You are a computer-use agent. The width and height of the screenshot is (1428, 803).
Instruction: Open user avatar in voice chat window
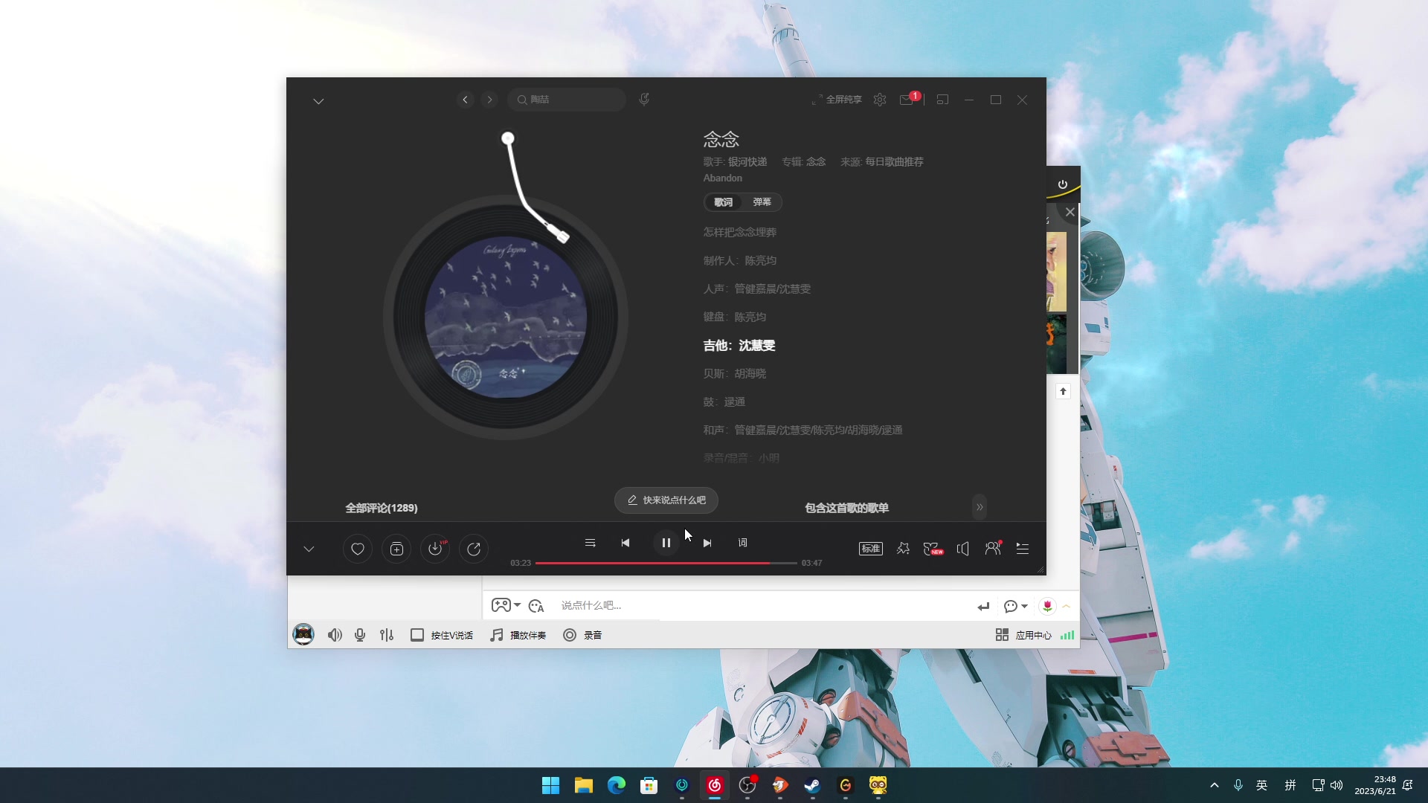(x=303, y=634)
